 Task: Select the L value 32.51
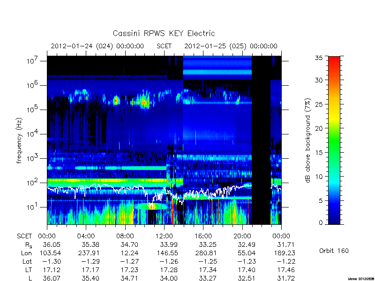(247, 278)
